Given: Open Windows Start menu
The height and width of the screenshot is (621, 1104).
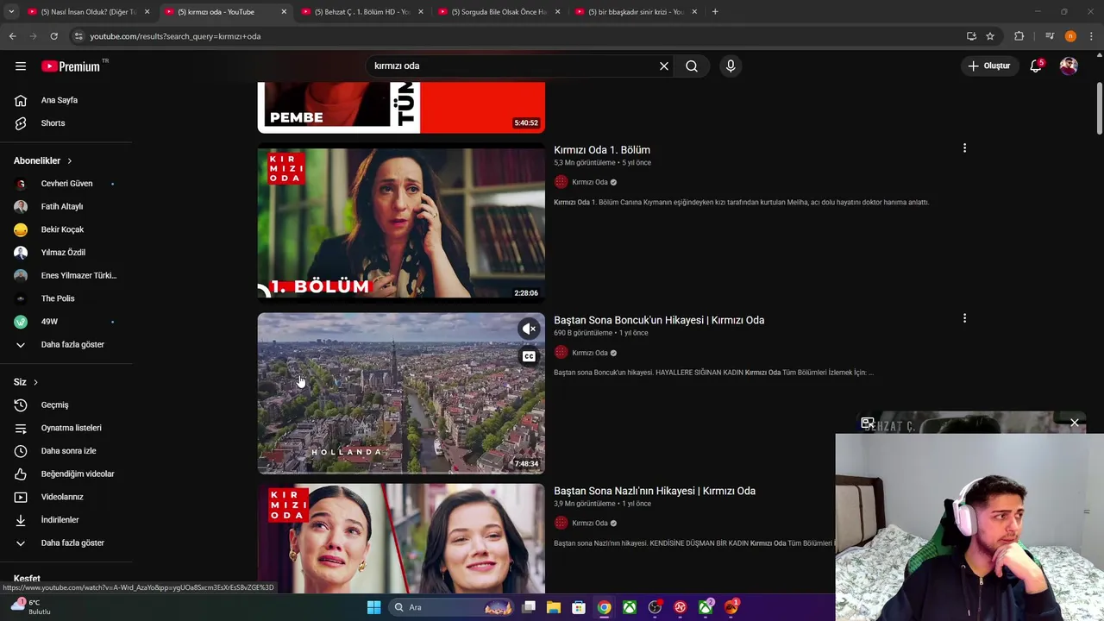Looking at the screenshot, I should click(373, 607).
